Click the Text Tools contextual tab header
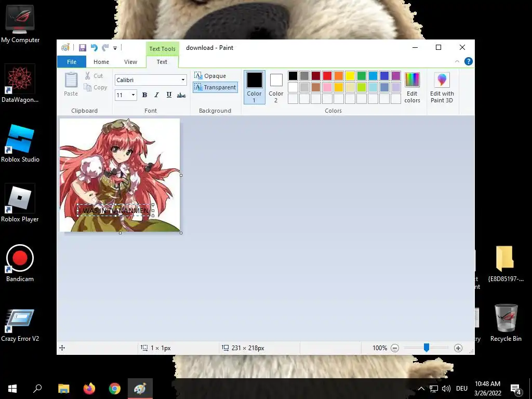 (x=162, y=49)
